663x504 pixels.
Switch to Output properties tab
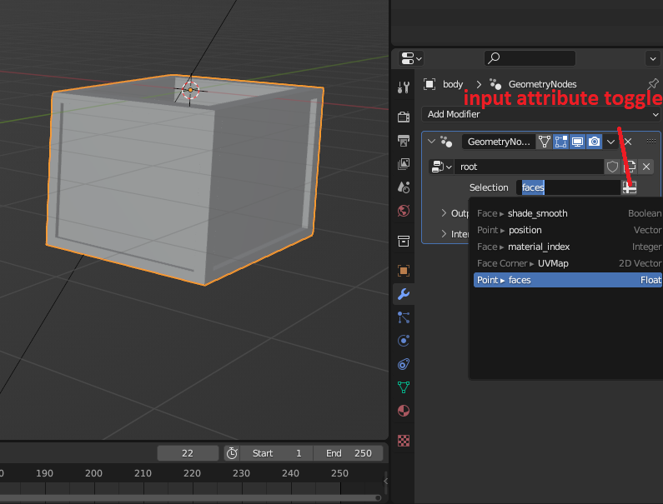click(x=404, y=140)
